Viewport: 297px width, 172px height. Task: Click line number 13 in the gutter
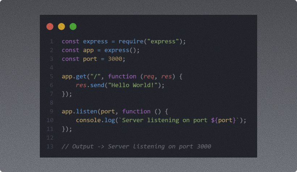pyautogui.click(x=50, y=146)
